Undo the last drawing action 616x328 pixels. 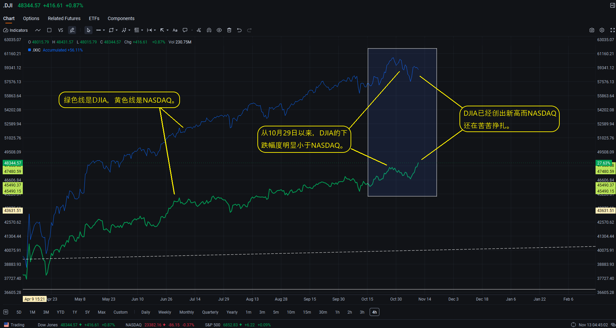[x=239, y=30]
